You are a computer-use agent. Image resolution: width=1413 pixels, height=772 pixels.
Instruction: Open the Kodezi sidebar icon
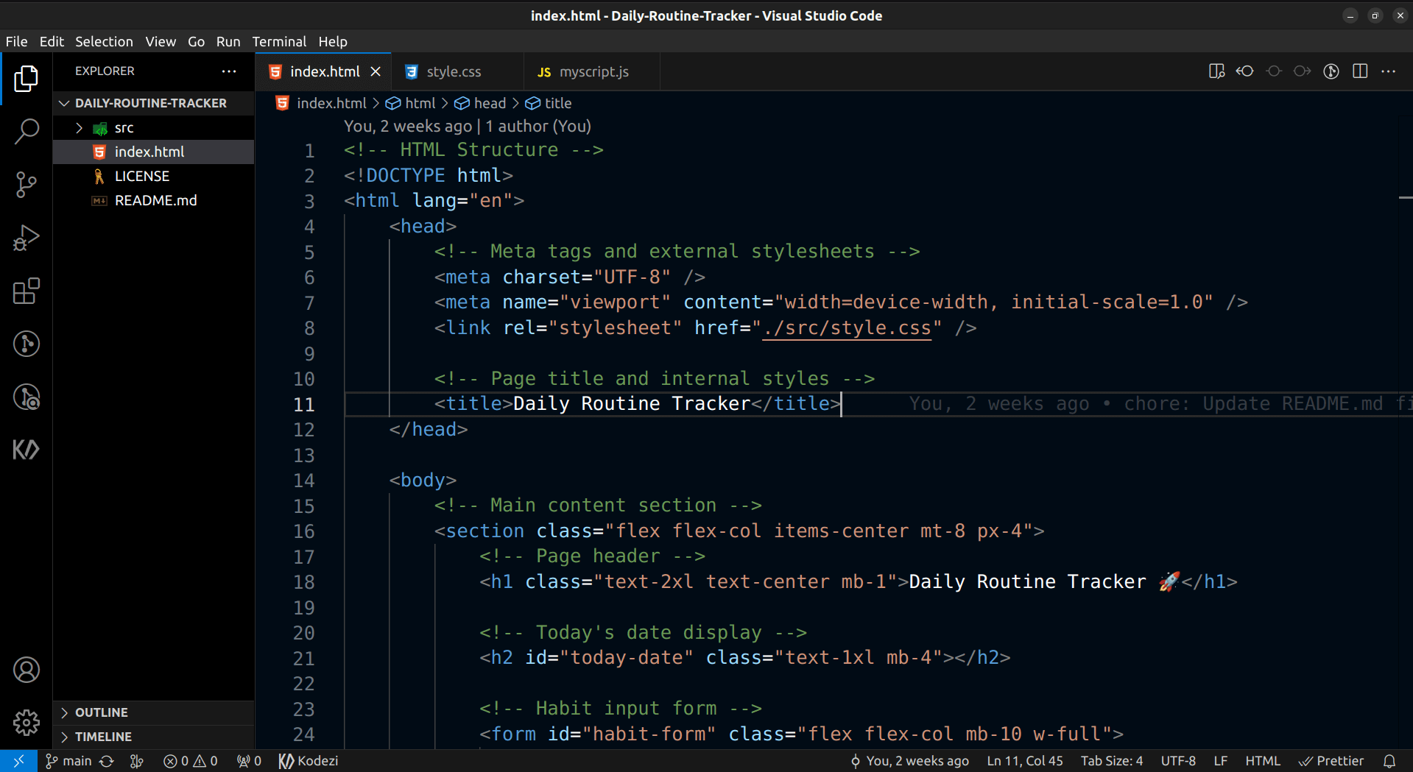(27, 450)
